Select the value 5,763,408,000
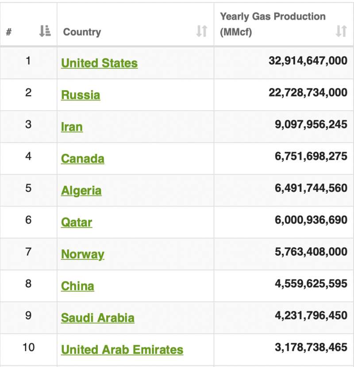Viewport: 354px width, 367px height. click(311, 252)
